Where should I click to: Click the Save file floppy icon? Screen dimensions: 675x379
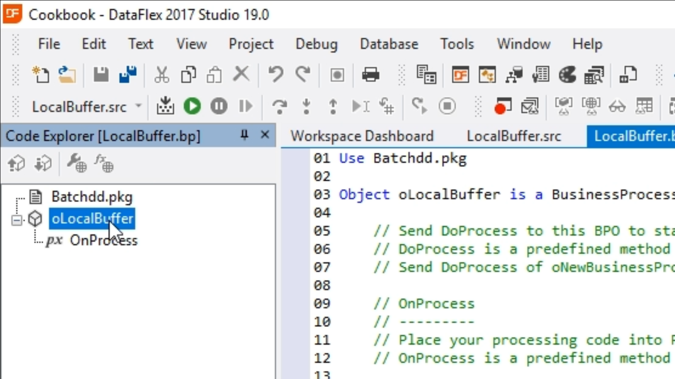coord(101,74)
